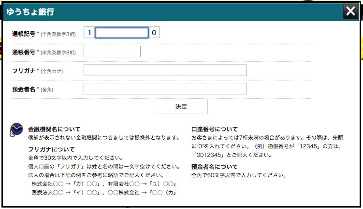
Task: Click the フリガナ label
Action: (24, 71)
